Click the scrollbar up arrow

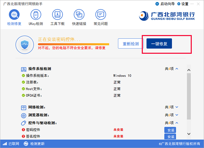[189, 70]
